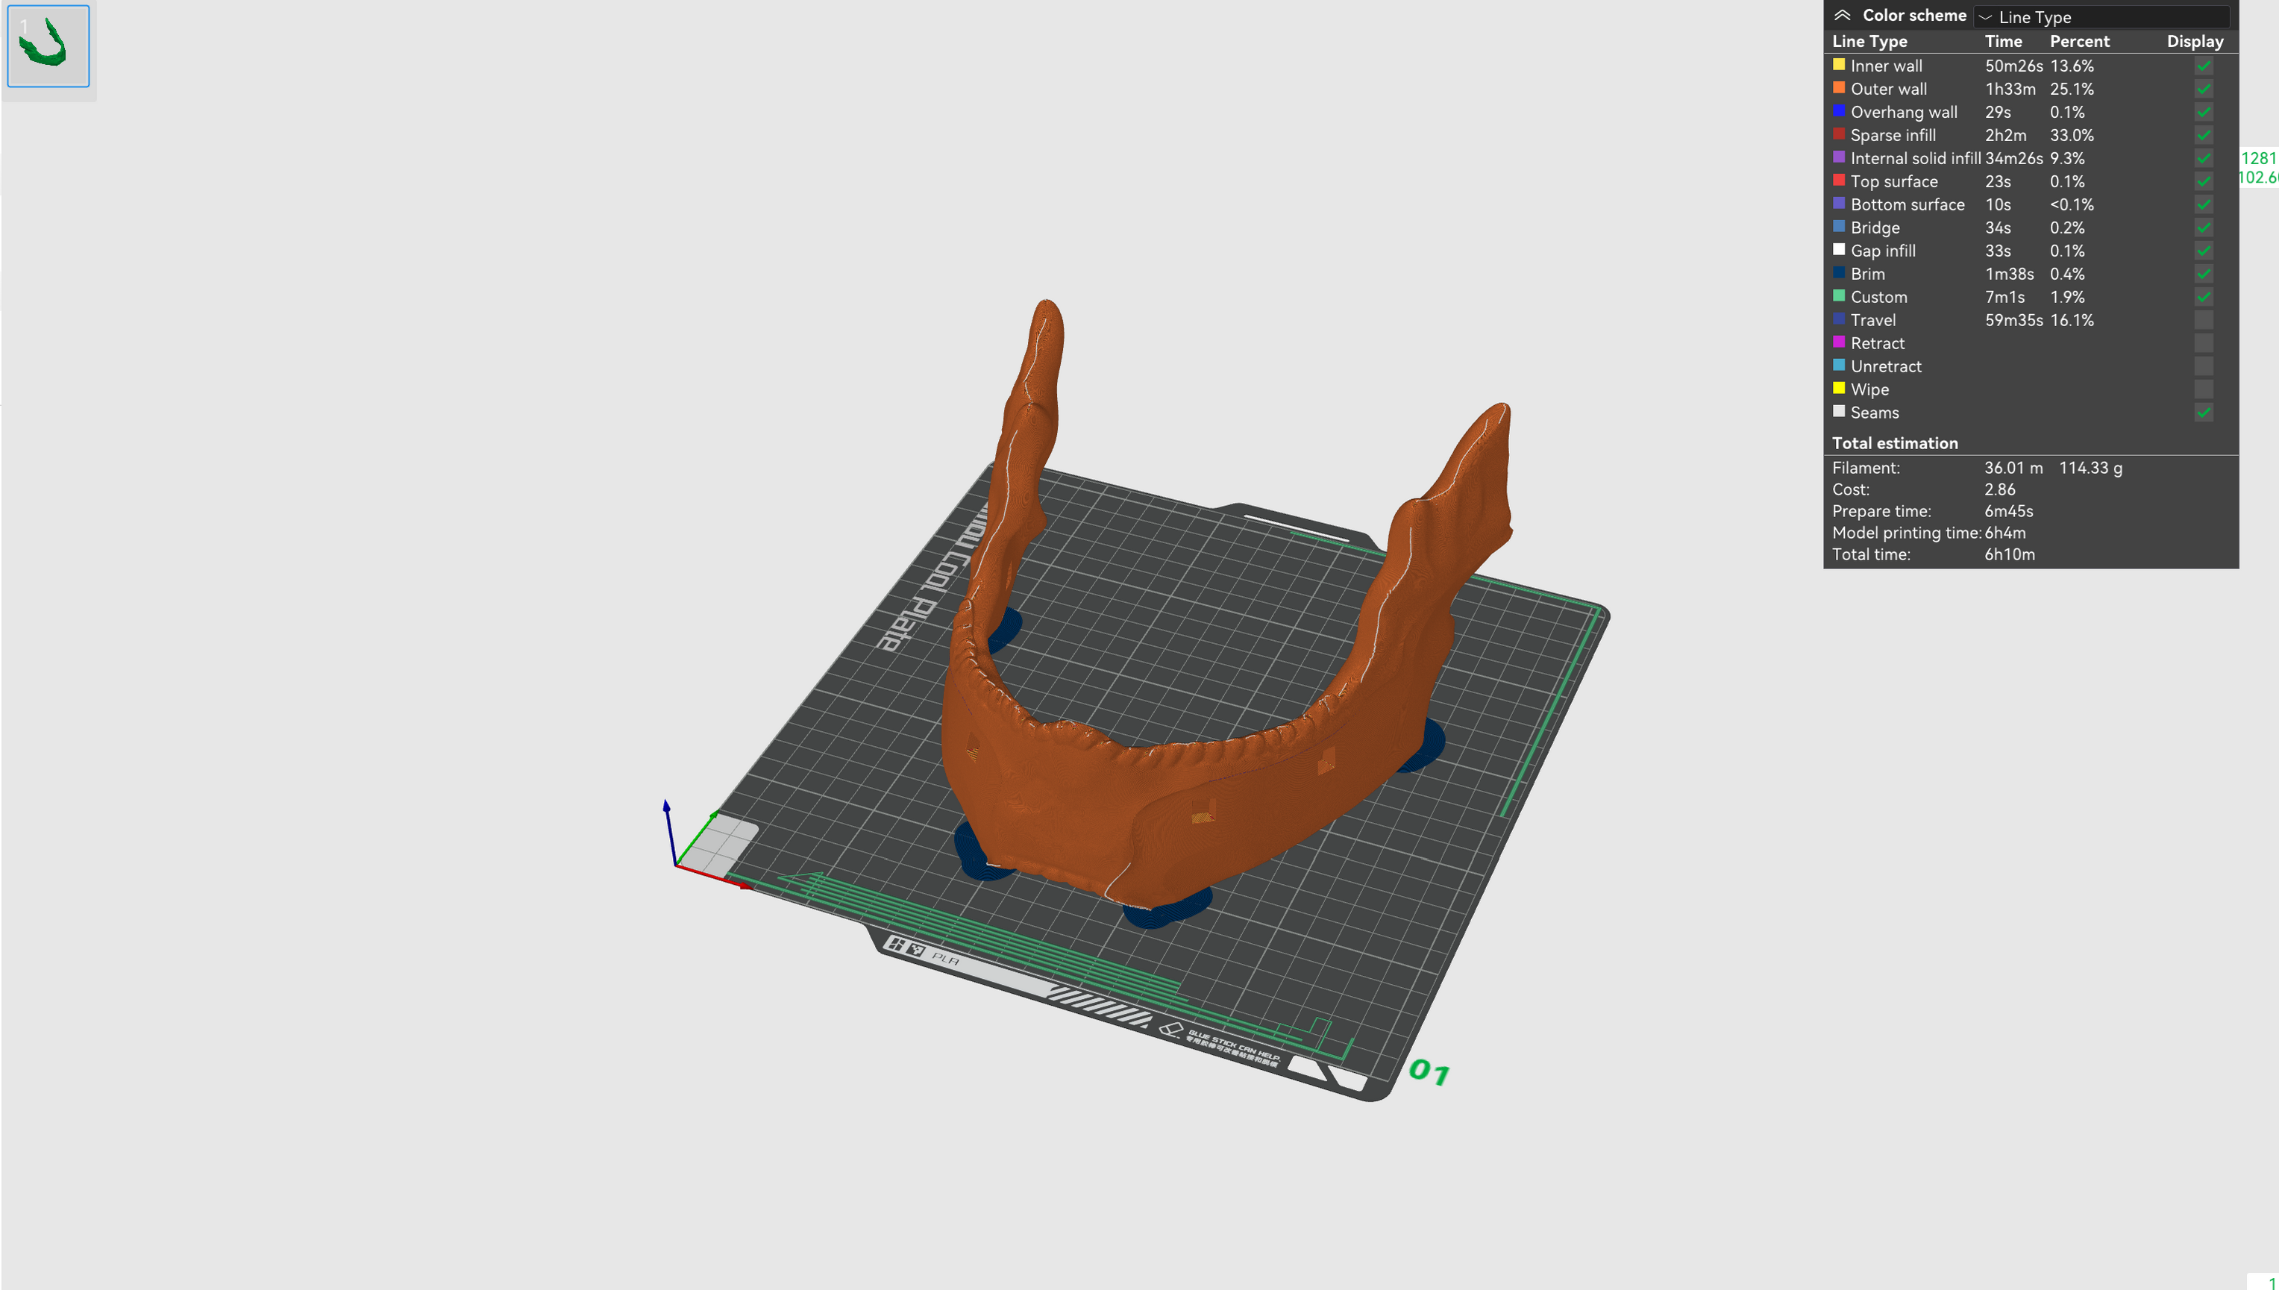The image size is (2279, 1290).
Task: Click the Outer wall orange color swatch
Action: pos(1840,89)
